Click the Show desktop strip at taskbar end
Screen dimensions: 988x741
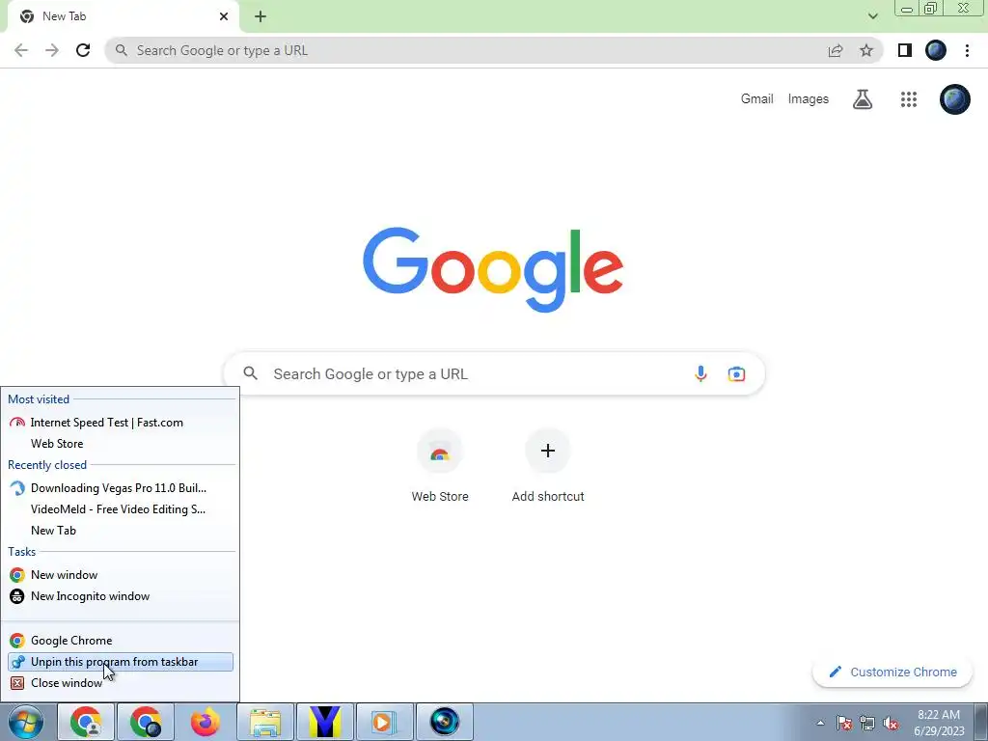click(x=981, y=722)
